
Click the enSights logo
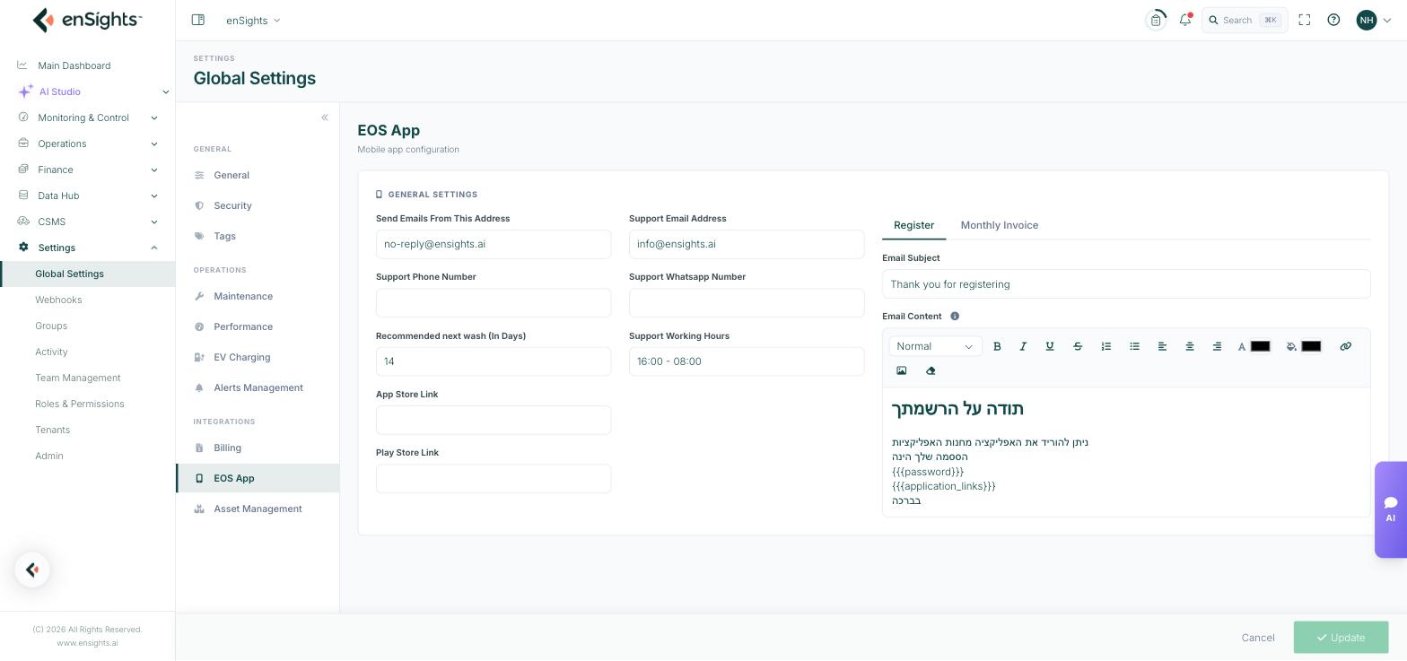point(87,20)
